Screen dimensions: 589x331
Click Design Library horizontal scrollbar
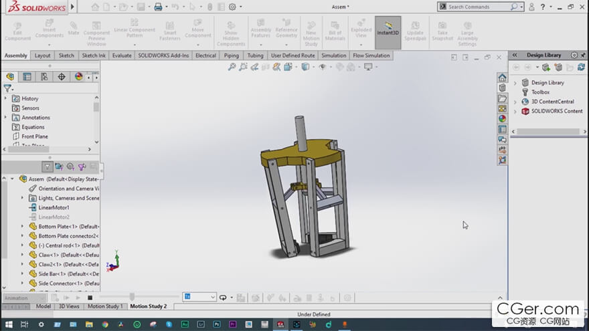548,132
